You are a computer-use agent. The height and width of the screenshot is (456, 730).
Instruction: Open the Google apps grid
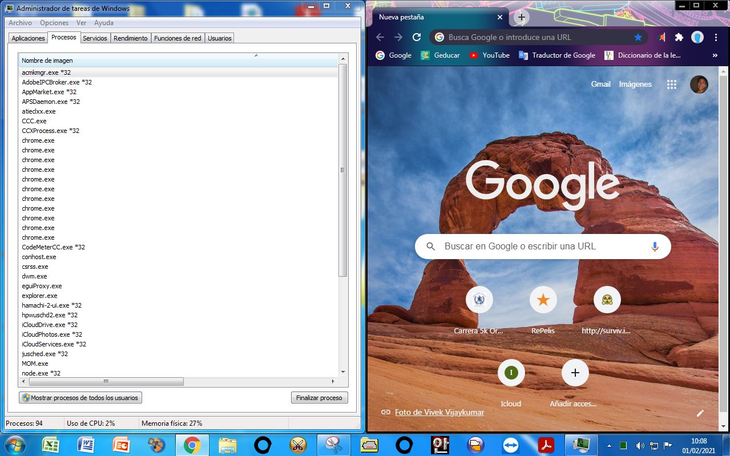click(x=672, y=84)
